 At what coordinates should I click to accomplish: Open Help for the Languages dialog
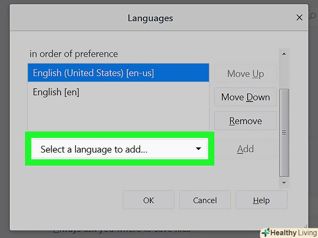point(261,200)
